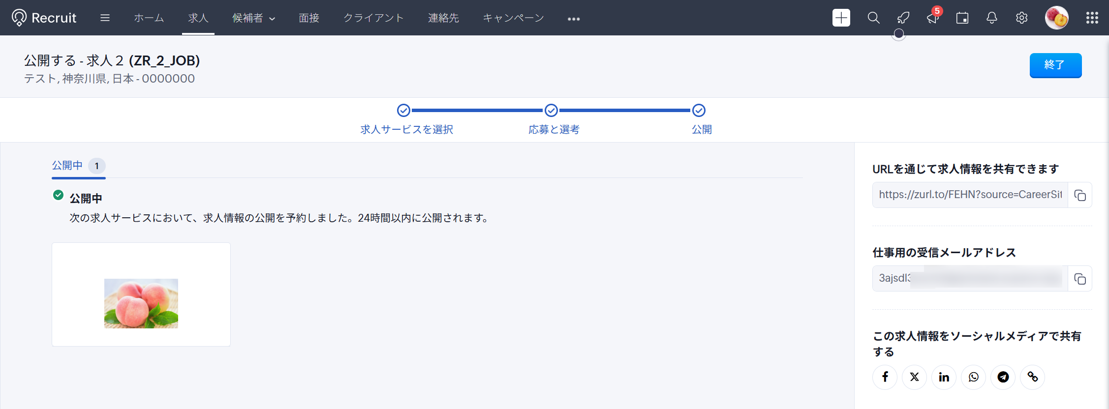The image size is (1109, 409).
Task: Share job posting via WhatsApp
Action: click(973, 377)
